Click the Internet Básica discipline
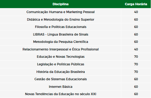 coord(60,87)
